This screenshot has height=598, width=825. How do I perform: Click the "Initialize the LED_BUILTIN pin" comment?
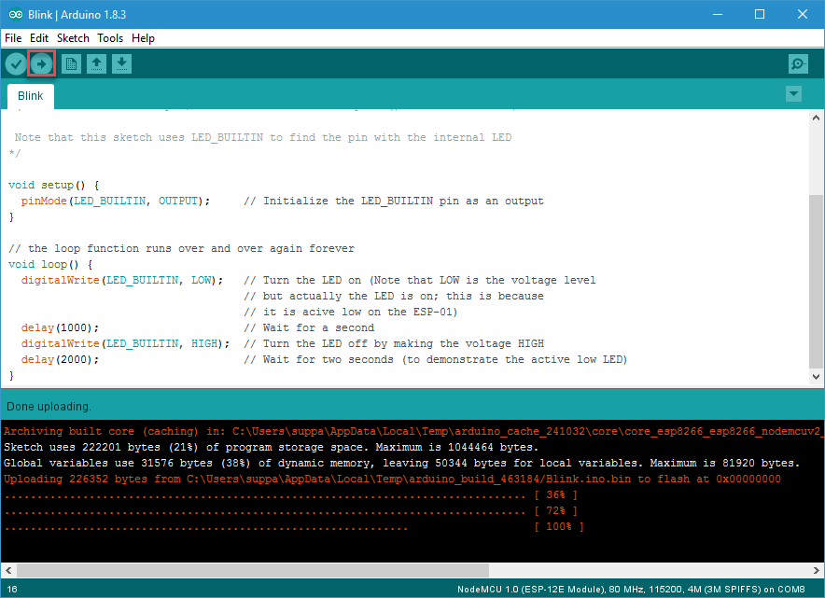click(394, 201)
